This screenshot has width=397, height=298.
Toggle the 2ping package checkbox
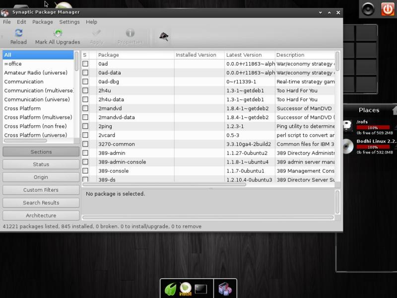[x=85, y=126]
